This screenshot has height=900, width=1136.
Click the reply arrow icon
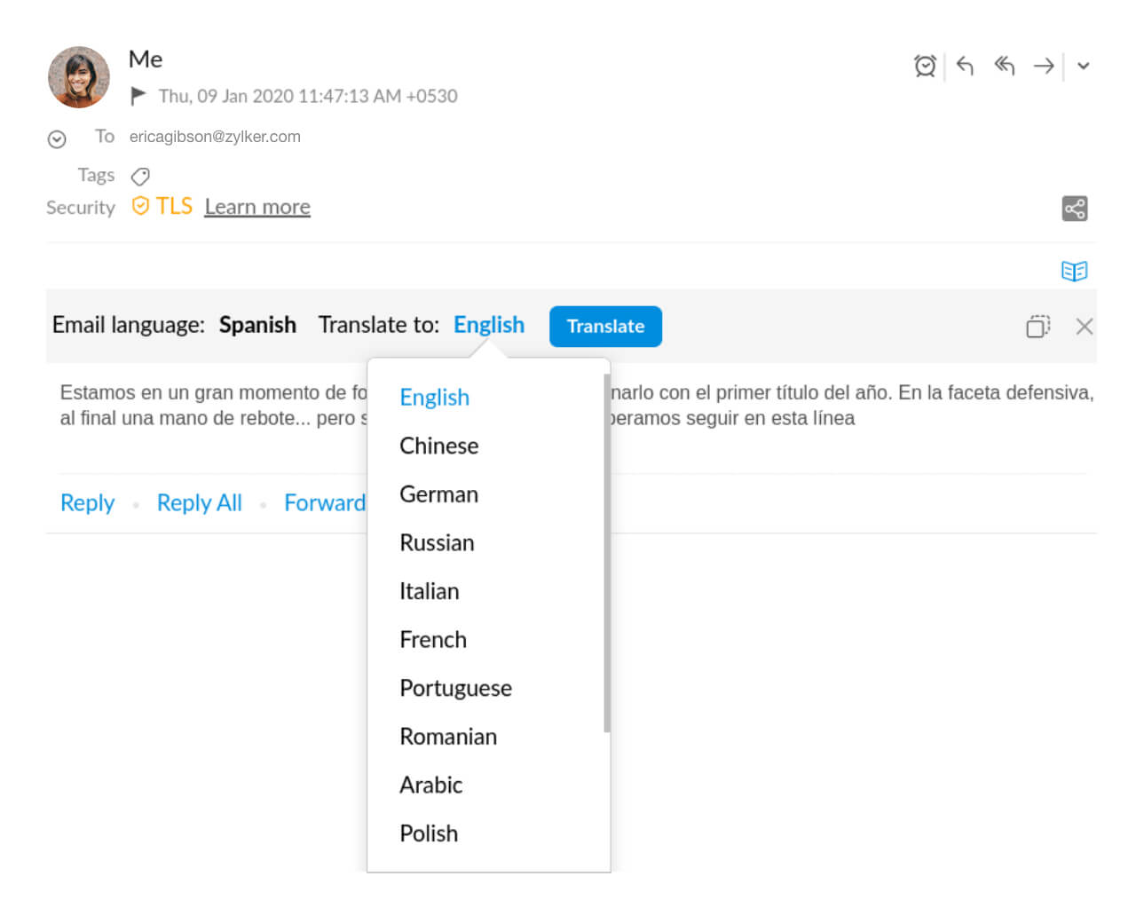click(965, 66)
